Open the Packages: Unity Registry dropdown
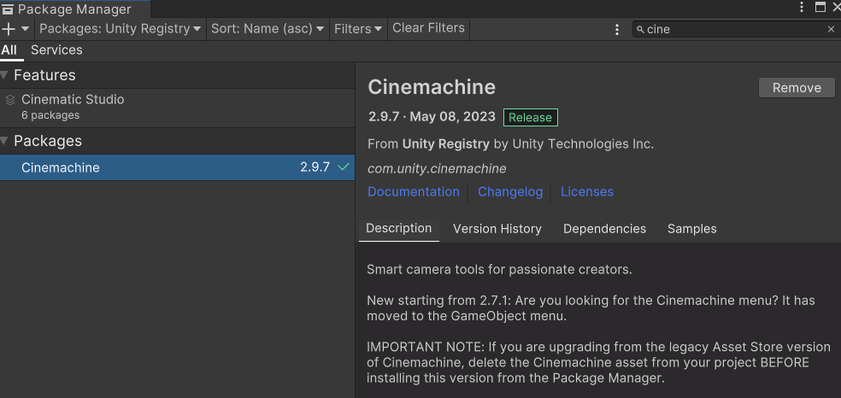The width and height of the screenshot is (841, 398). tap(120, 28)
